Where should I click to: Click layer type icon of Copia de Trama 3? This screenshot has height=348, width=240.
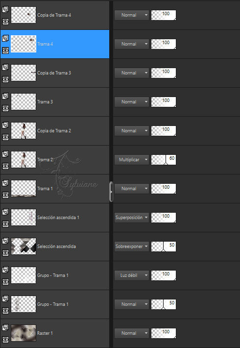coord(5,67)
